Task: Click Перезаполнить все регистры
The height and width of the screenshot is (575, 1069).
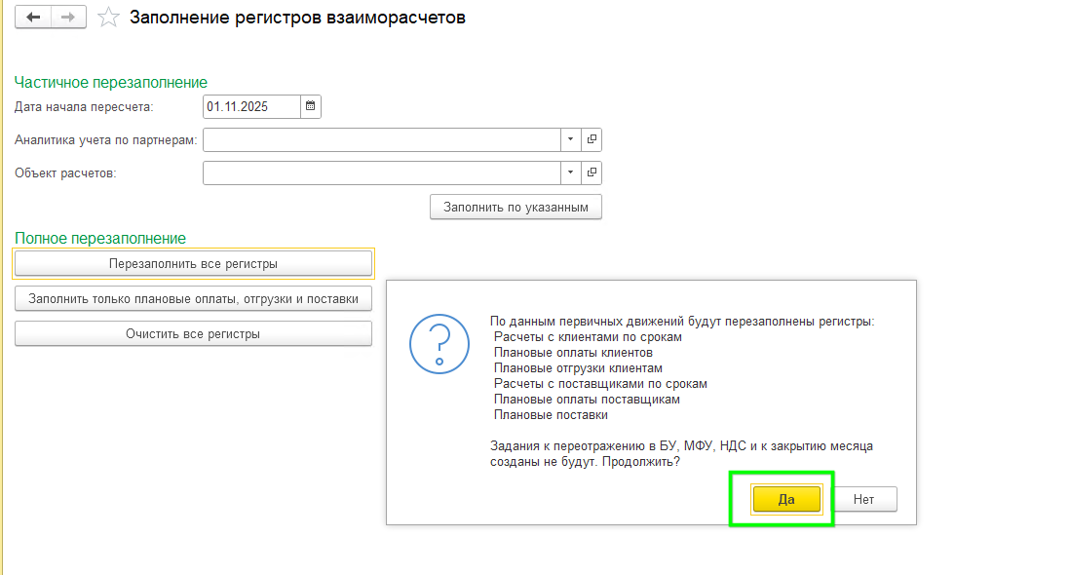Action: (x=193, y=262)
